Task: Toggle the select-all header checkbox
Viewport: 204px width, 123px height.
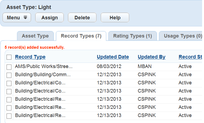Action: pos(9,57)
